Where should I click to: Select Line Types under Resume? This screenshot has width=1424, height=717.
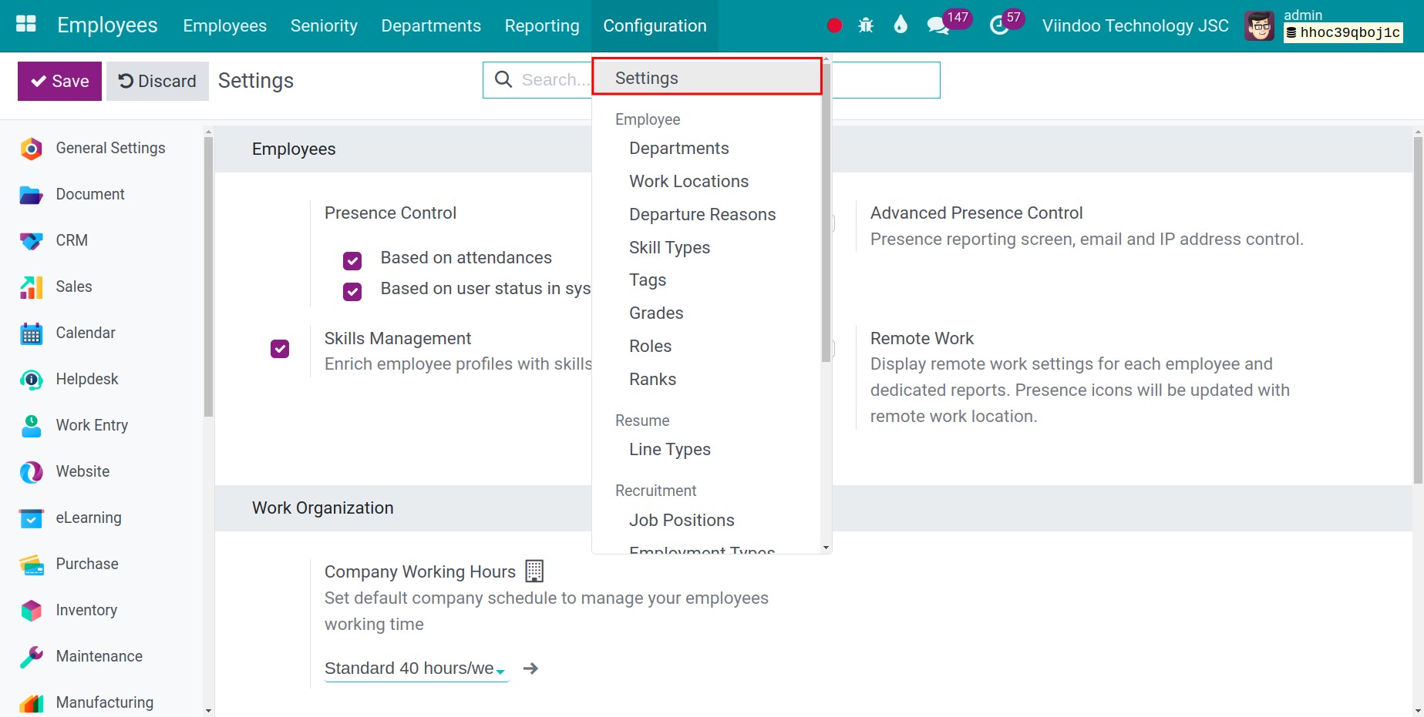pyautogui.click(x=669, y=449)
